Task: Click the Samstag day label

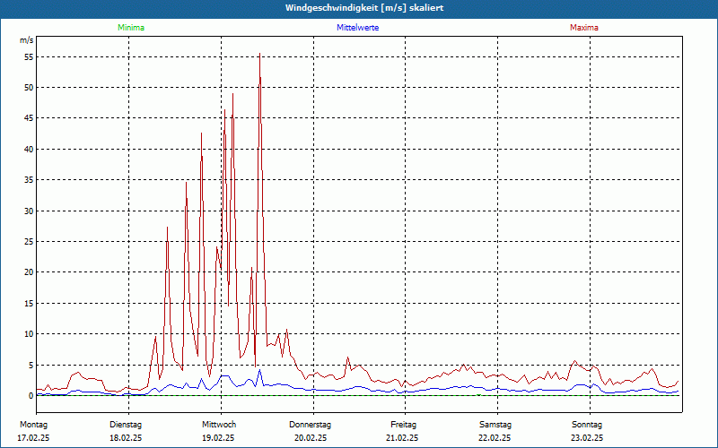Action: 495,425
